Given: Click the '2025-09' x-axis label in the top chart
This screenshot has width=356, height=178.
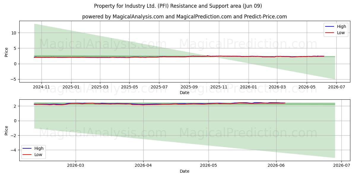Looking at the screenshot, I should tap(189, 87).
